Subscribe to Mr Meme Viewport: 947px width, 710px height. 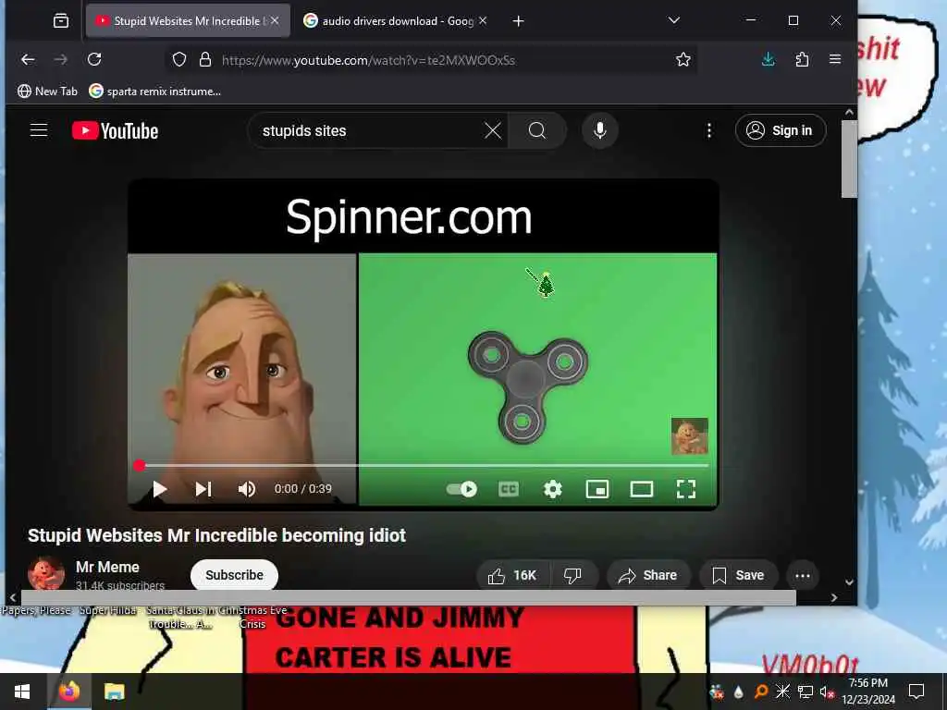point(234,575)
